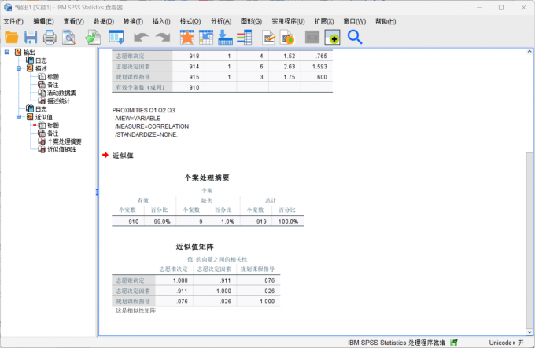The width and height of the screenshot is (535, 348).
Task: Collapse the 输出 root tree node
Action: pyautogui.click(x=7, y=53)
